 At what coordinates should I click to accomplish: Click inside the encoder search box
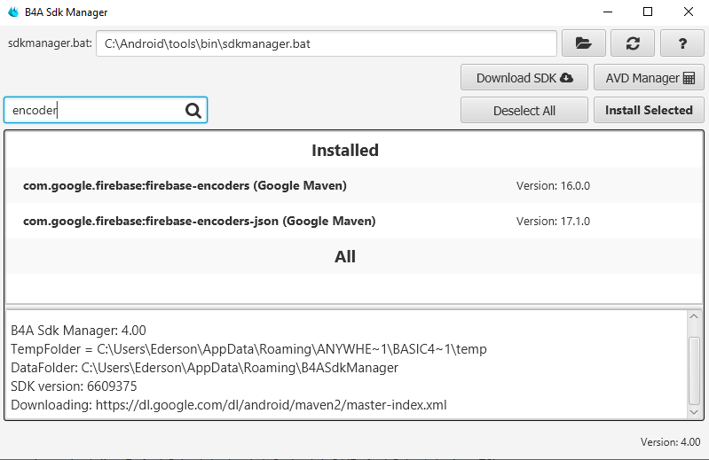click(93, 110)
